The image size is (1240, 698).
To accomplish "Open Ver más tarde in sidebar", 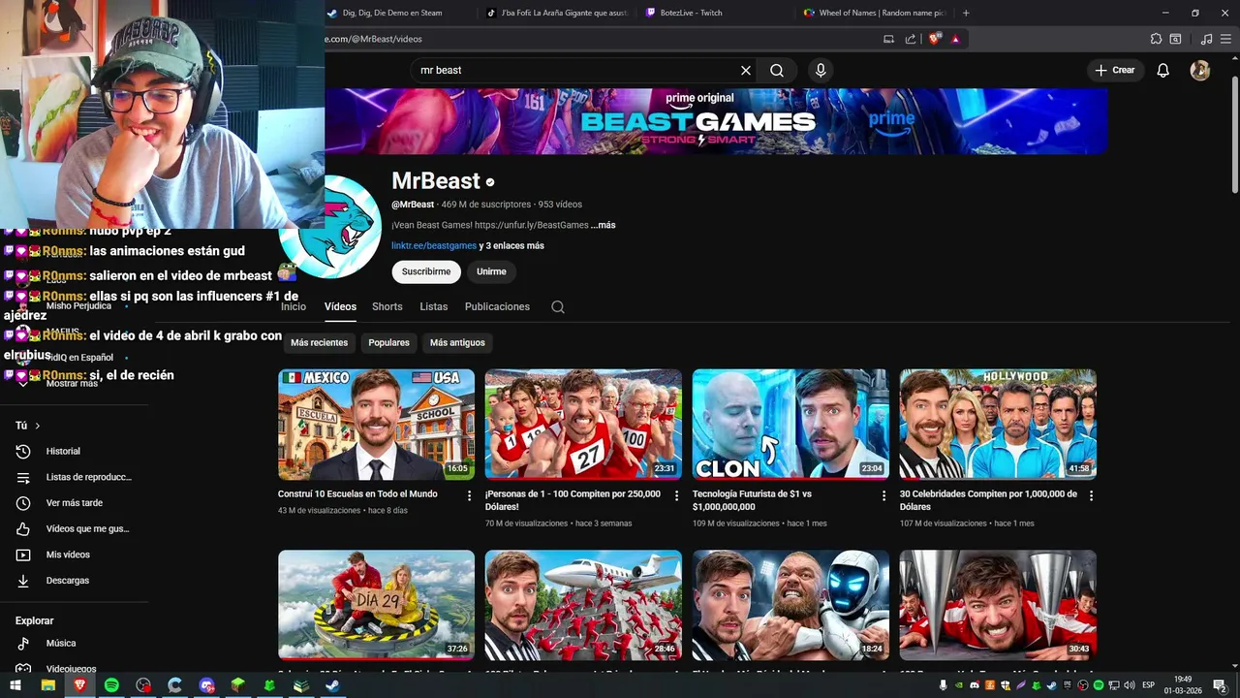I will 74,503.
